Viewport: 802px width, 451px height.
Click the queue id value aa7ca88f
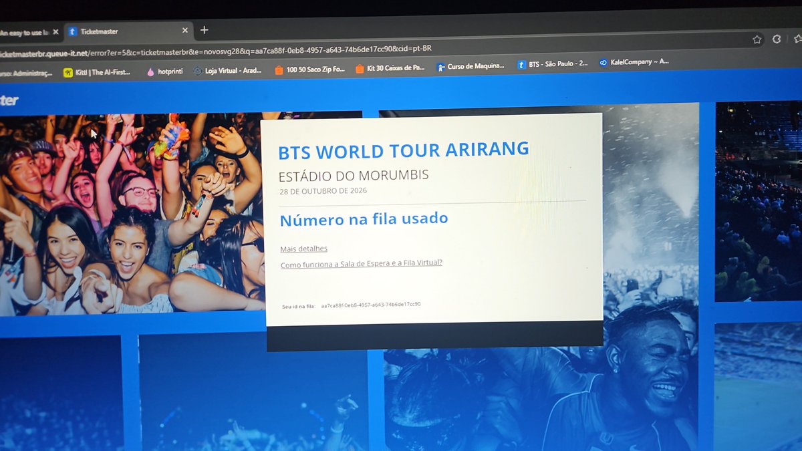371,305
